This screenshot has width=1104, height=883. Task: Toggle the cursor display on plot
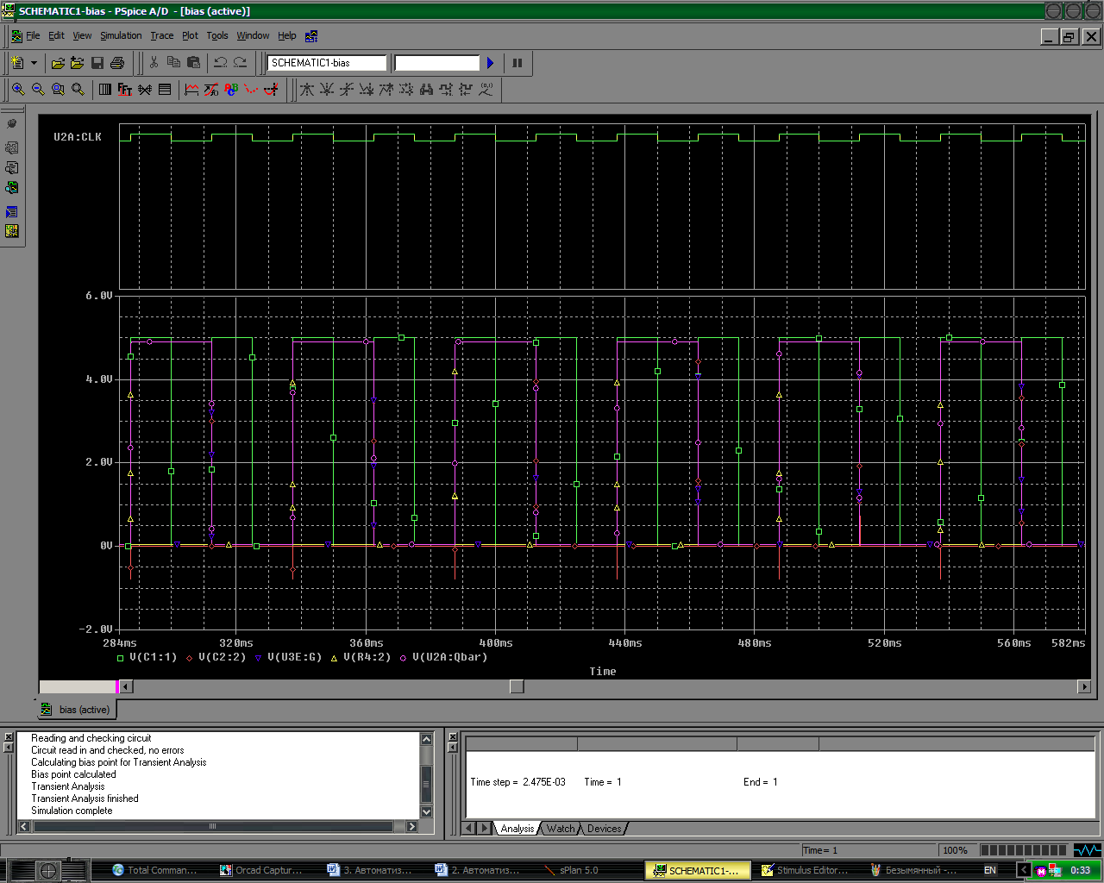(271, 90)
